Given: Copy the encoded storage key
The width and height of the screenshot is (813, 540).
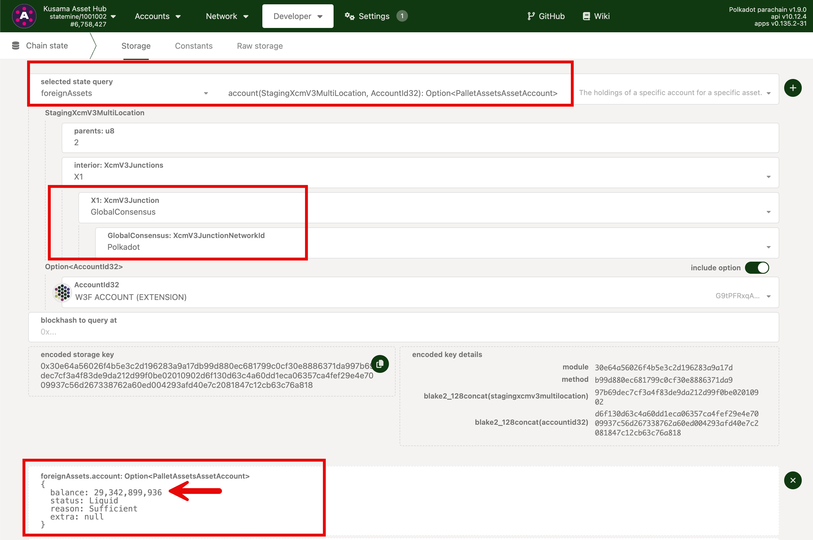Looking at the screenshot, I should (380, 364).
